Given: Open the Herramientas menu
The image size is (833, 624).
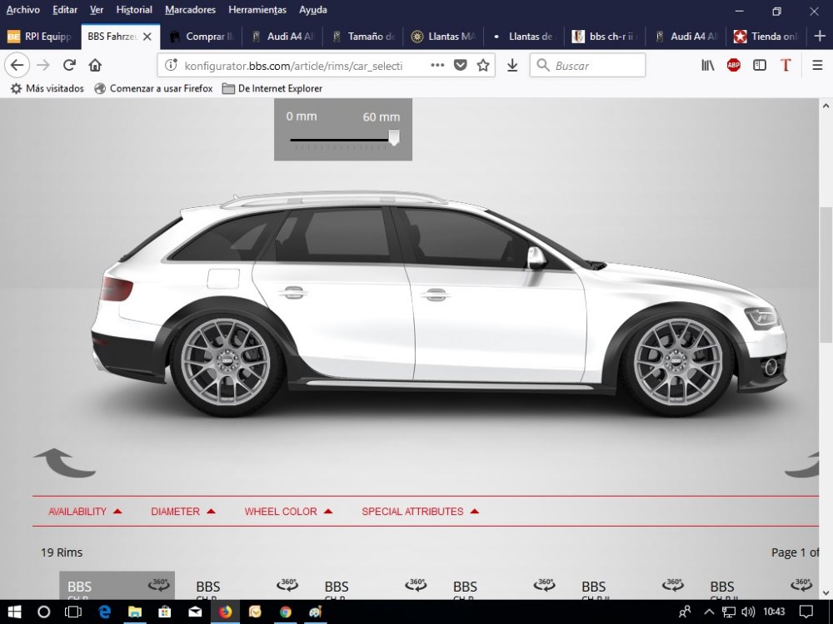Looking at the screenshot, I should [257, 9].
